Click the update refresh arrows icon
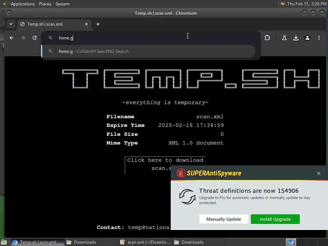This screenshot has height=246, width=328. click(x=187, y=197)
